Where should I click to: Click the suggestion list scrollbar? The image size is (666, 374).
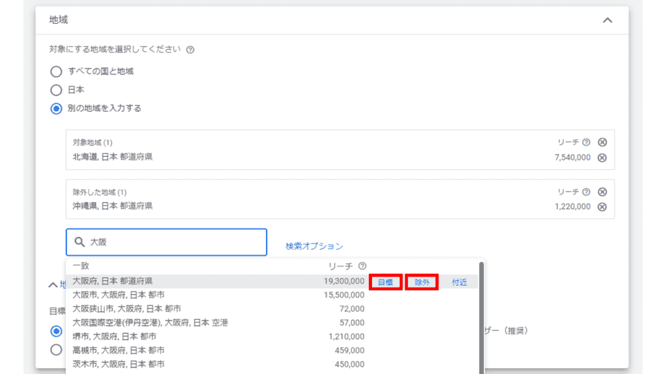tap(481, 312)
